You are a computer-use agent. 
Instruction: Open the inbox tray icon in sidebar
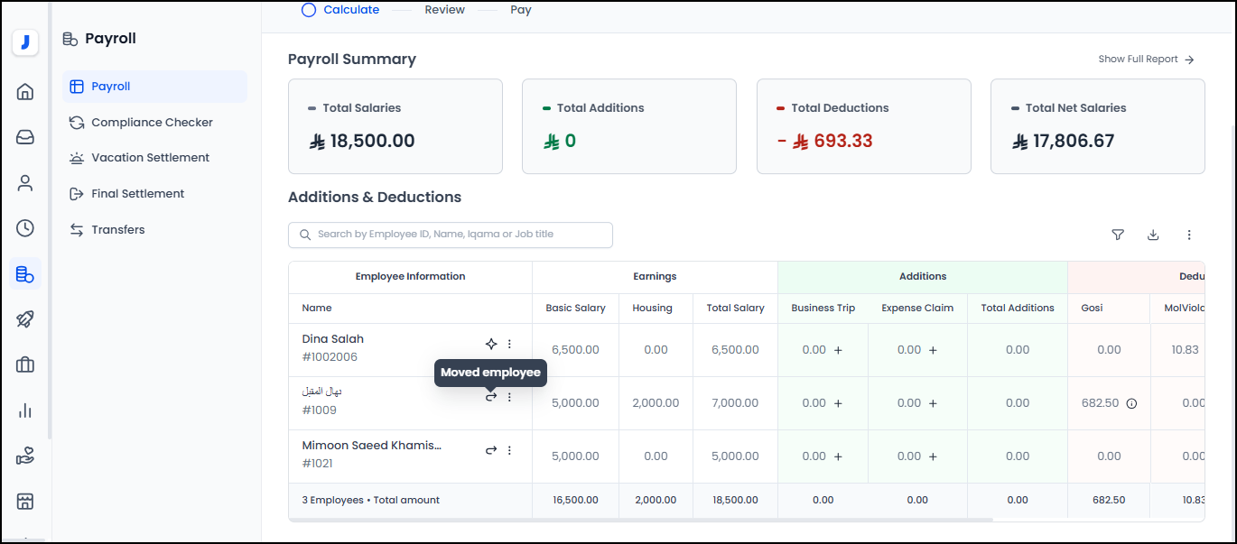[25, 137]
